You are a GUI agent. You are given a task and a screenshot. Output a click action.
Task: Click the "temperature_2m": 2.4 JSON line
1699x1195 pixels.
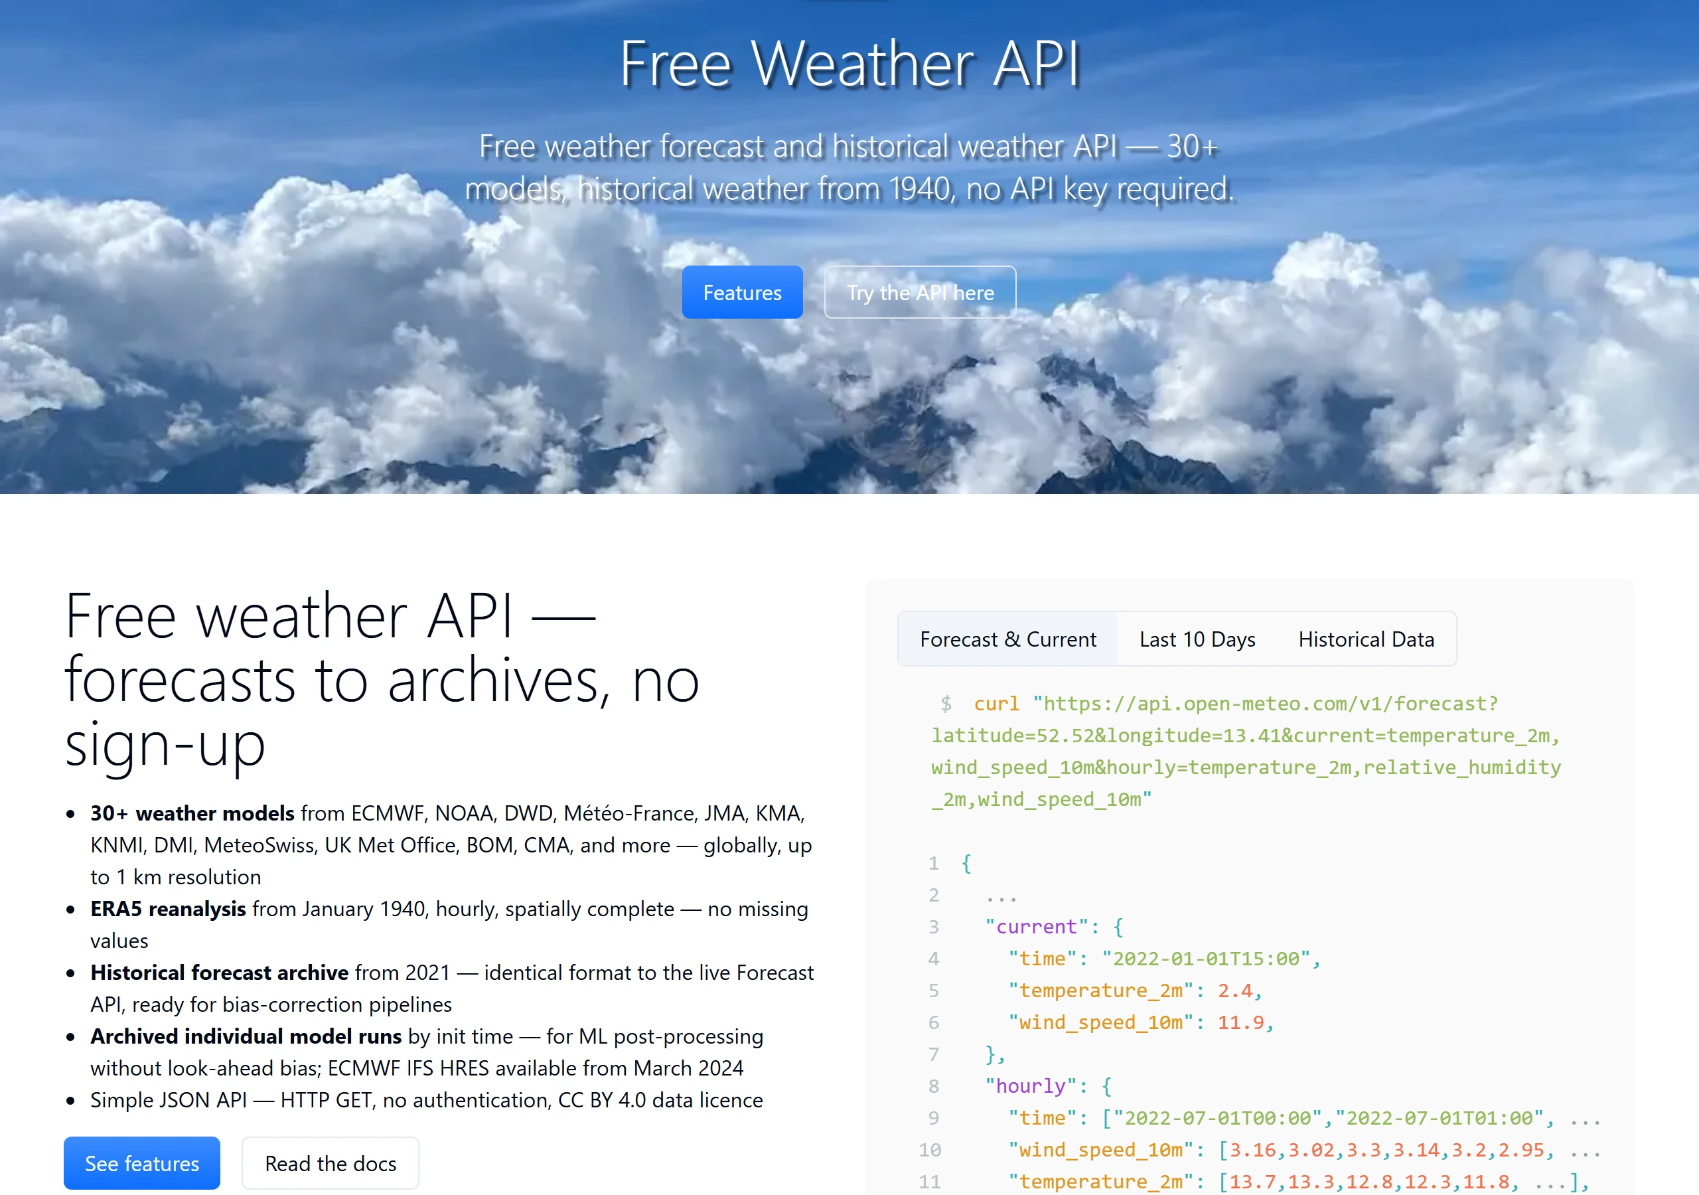(1135, 990)
